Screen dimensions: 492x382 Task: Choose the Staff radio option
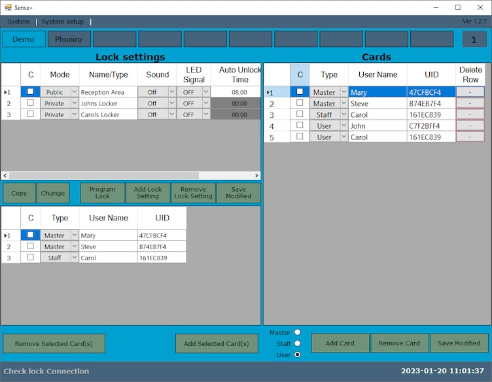(297, 343)
